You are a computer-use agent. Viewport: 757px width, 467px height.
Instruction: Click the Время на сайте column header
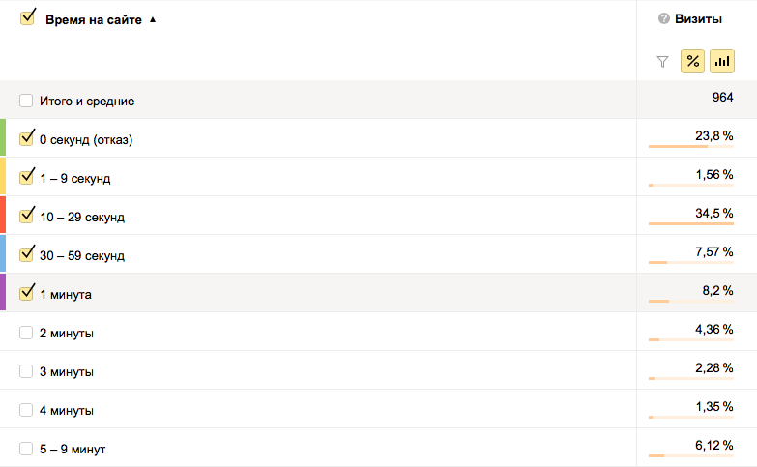(x=94, y=19)
